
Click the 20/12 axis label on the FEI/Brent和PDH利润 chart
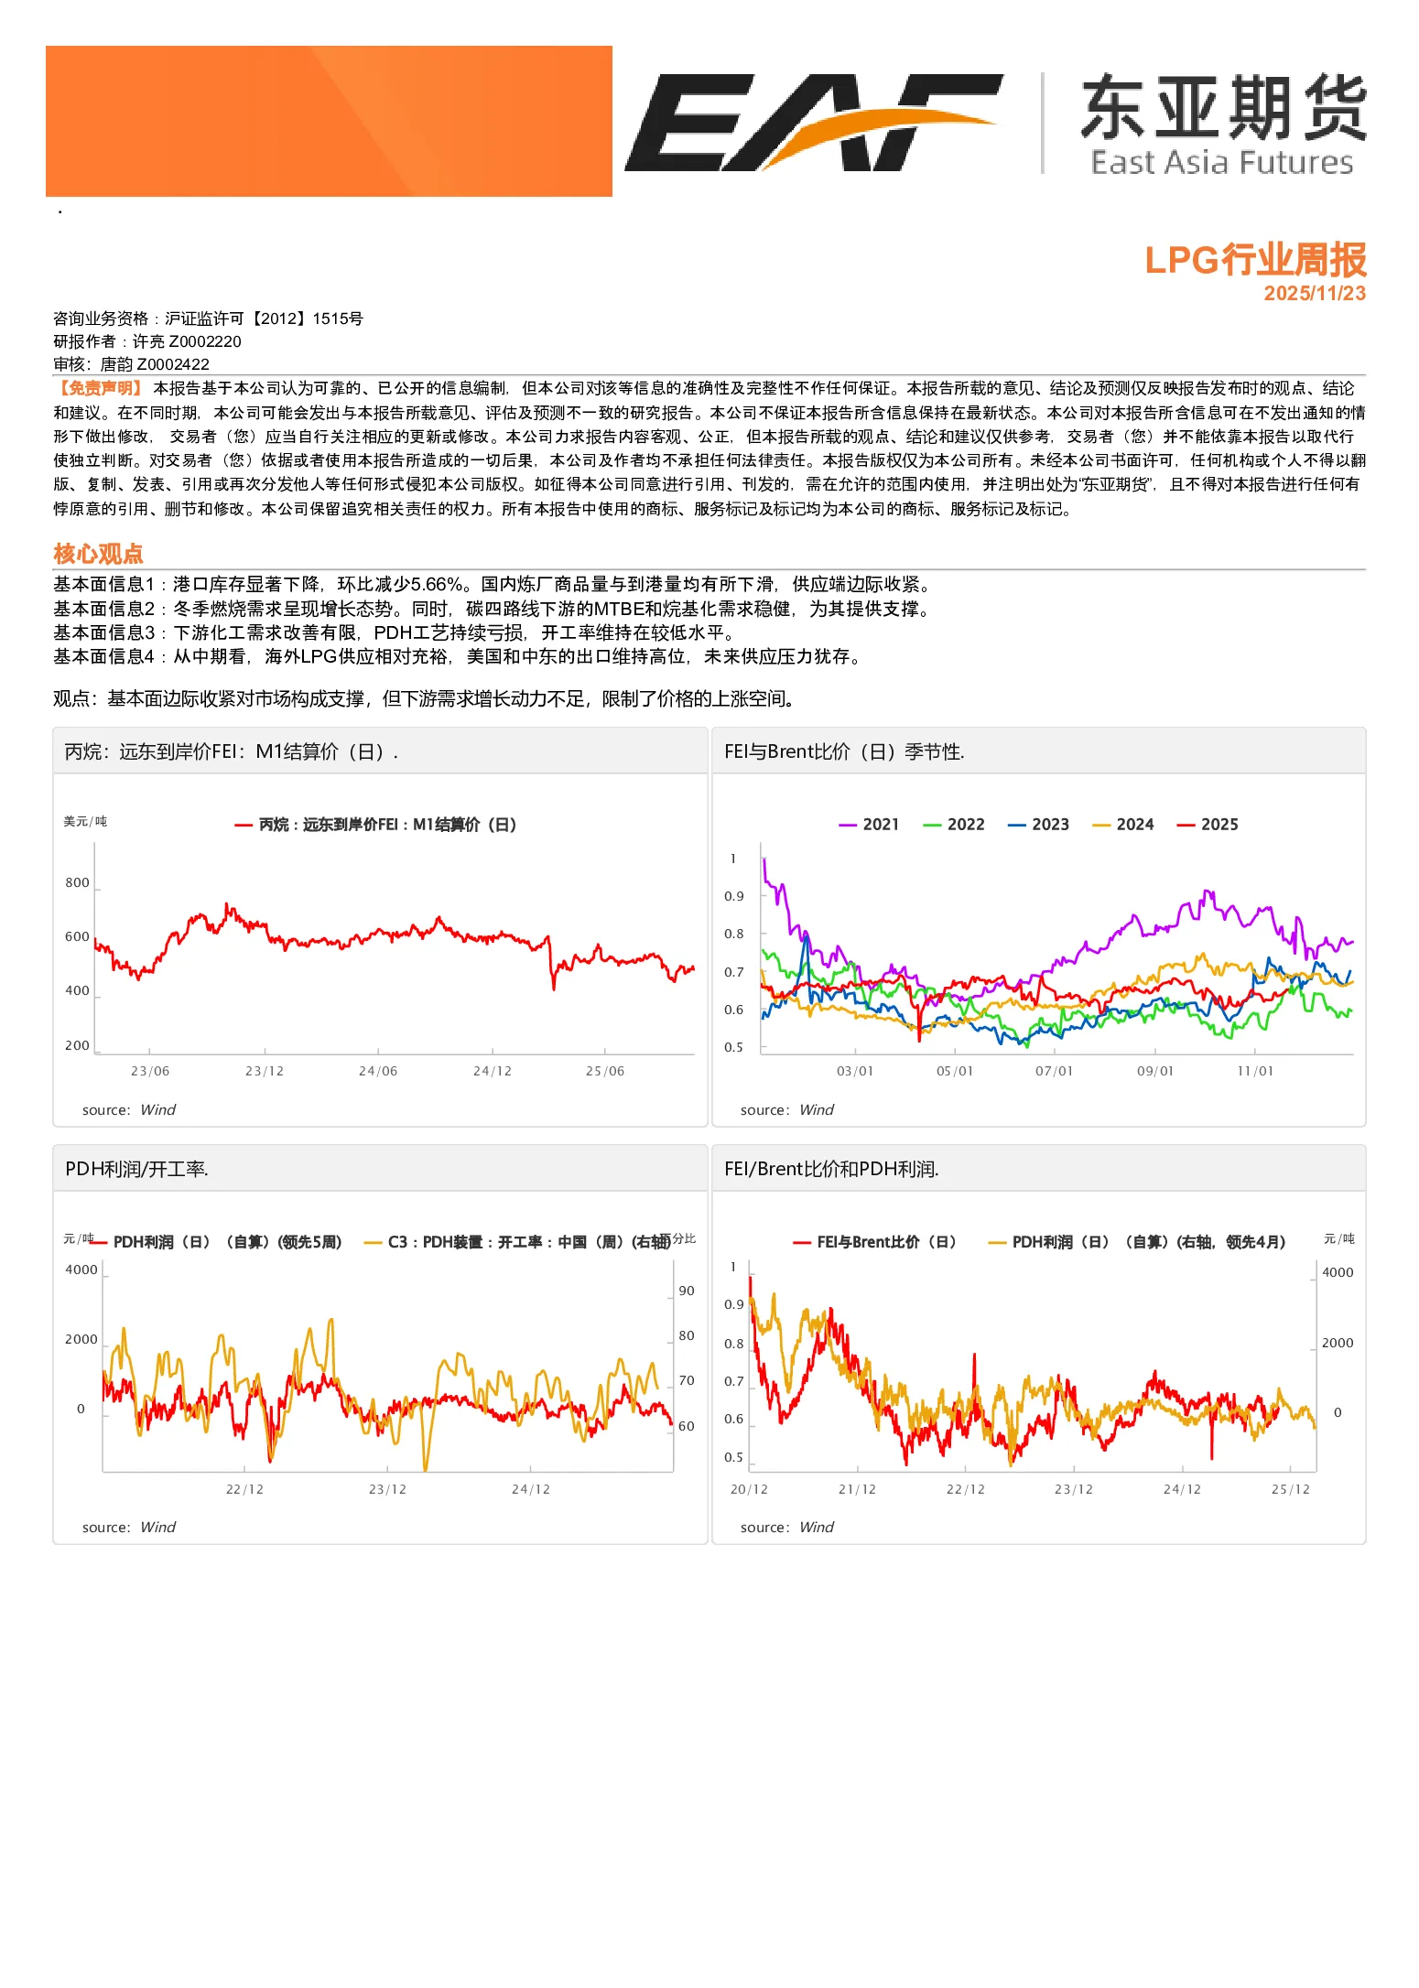click(749, 1489)
